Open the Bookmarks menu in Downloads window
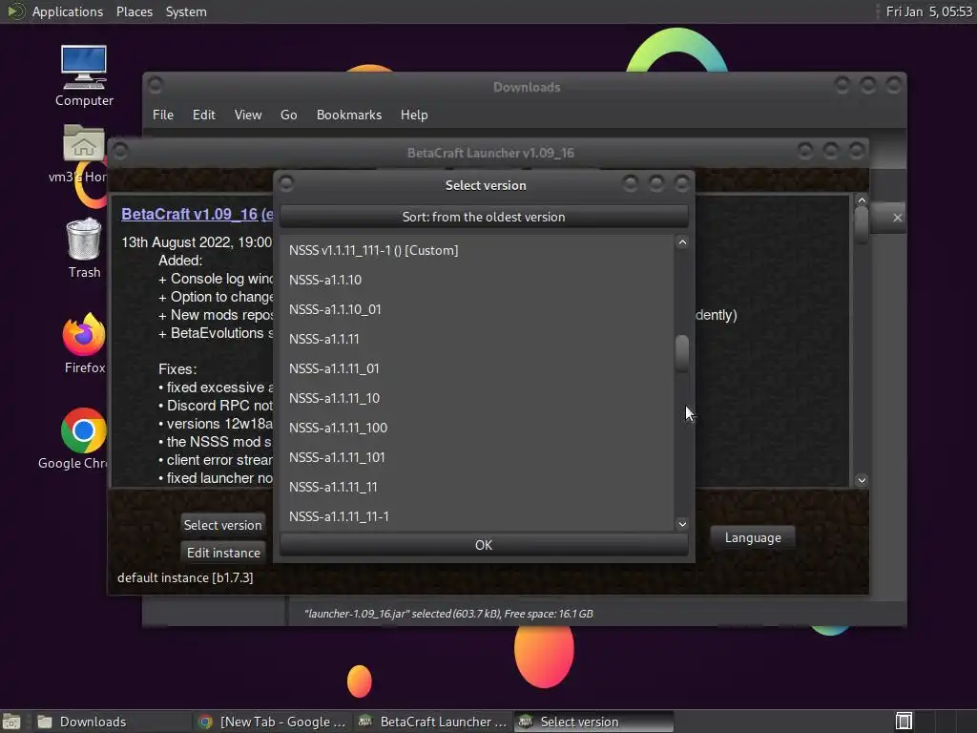The height and width of the screenshot is (733, 977). (x=349, y=115)
